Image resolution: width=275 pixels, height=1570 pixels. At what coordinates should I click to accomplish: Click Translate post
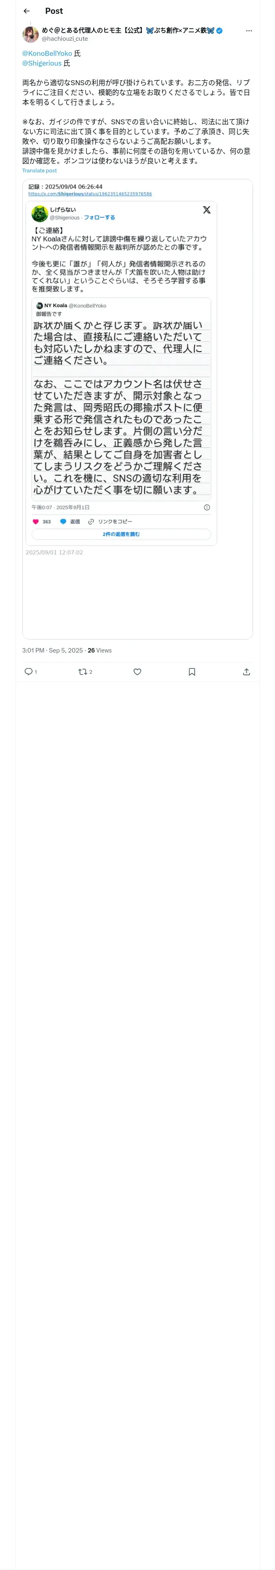[x=40, y=171]
